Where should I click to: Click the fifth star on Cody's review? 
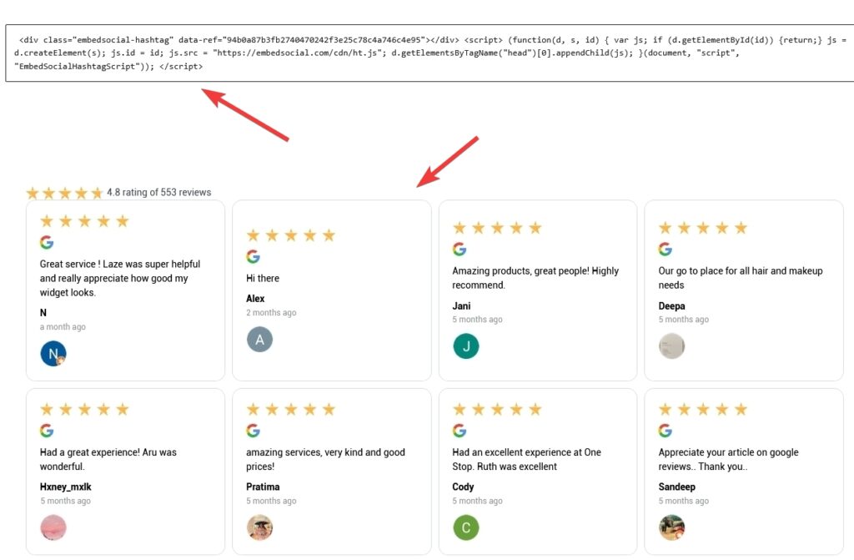click(x=535, y=409)
